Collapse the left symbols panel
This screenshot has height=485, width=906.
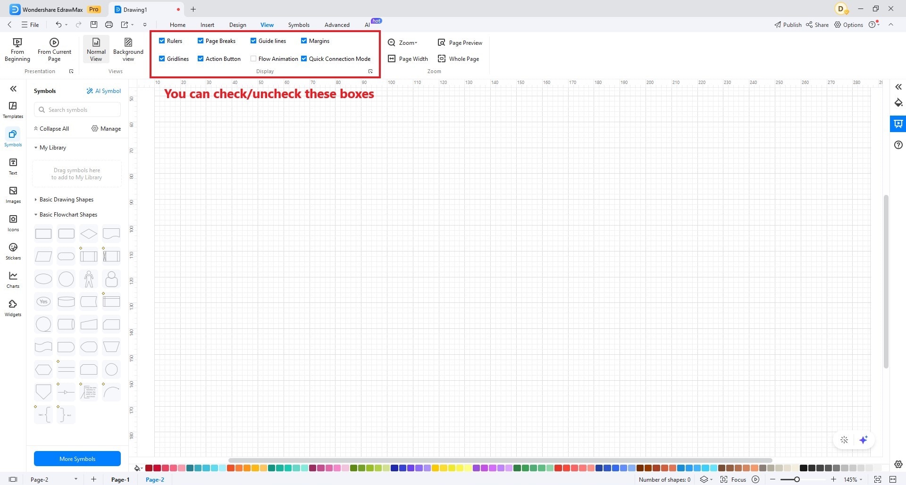(x=13, y=89)
